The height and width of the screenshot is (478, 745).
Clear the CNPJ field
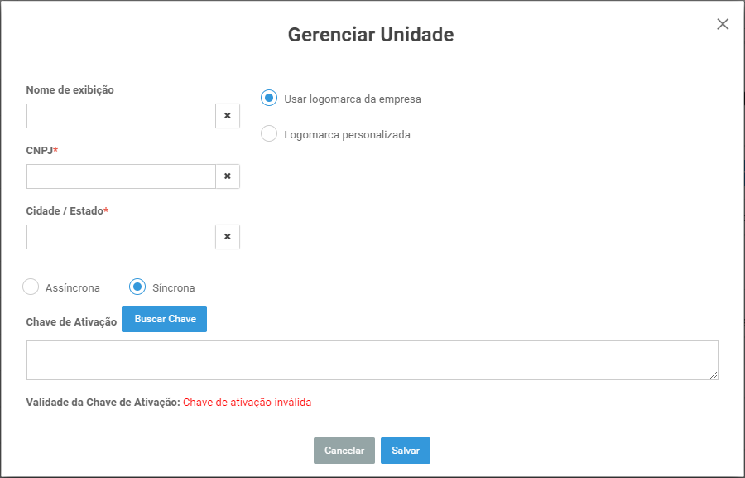coord(228,176)
